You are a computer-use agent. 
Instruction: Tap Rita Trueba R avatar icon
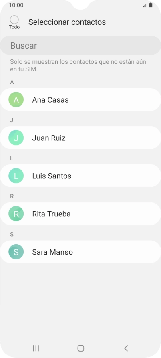[x=16, y=214]
